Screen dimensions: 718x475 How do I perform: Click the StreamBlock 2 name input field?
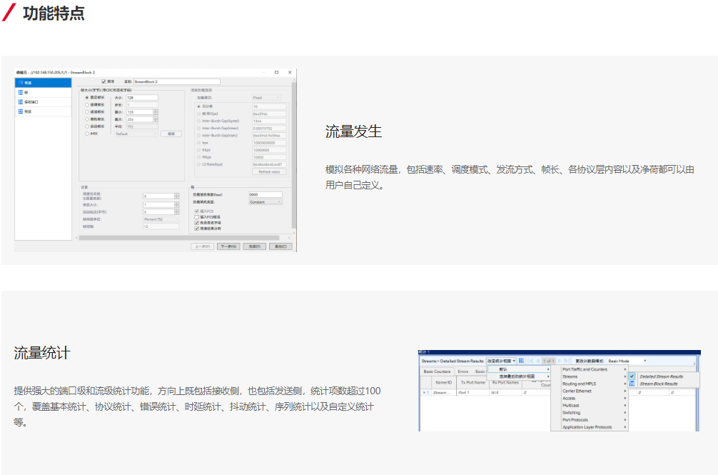point(175,82)
